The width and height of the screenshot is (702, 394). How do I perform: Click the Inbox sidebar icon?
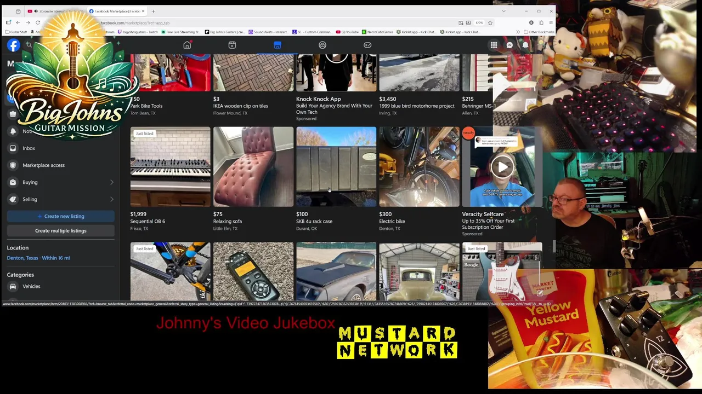click(x=13, y=148)
